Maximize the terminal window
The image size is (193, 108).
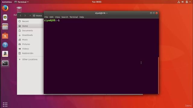[x=154, y=13]
